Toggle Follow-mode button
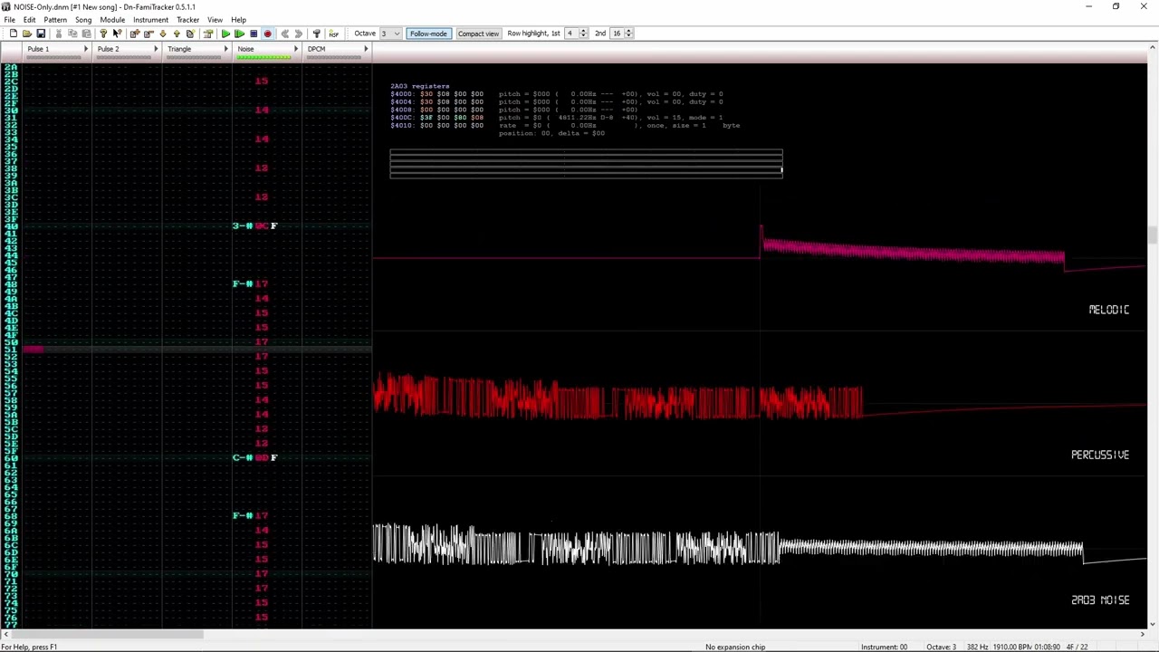Screen dimensions: 1159x652 point(428,34)
